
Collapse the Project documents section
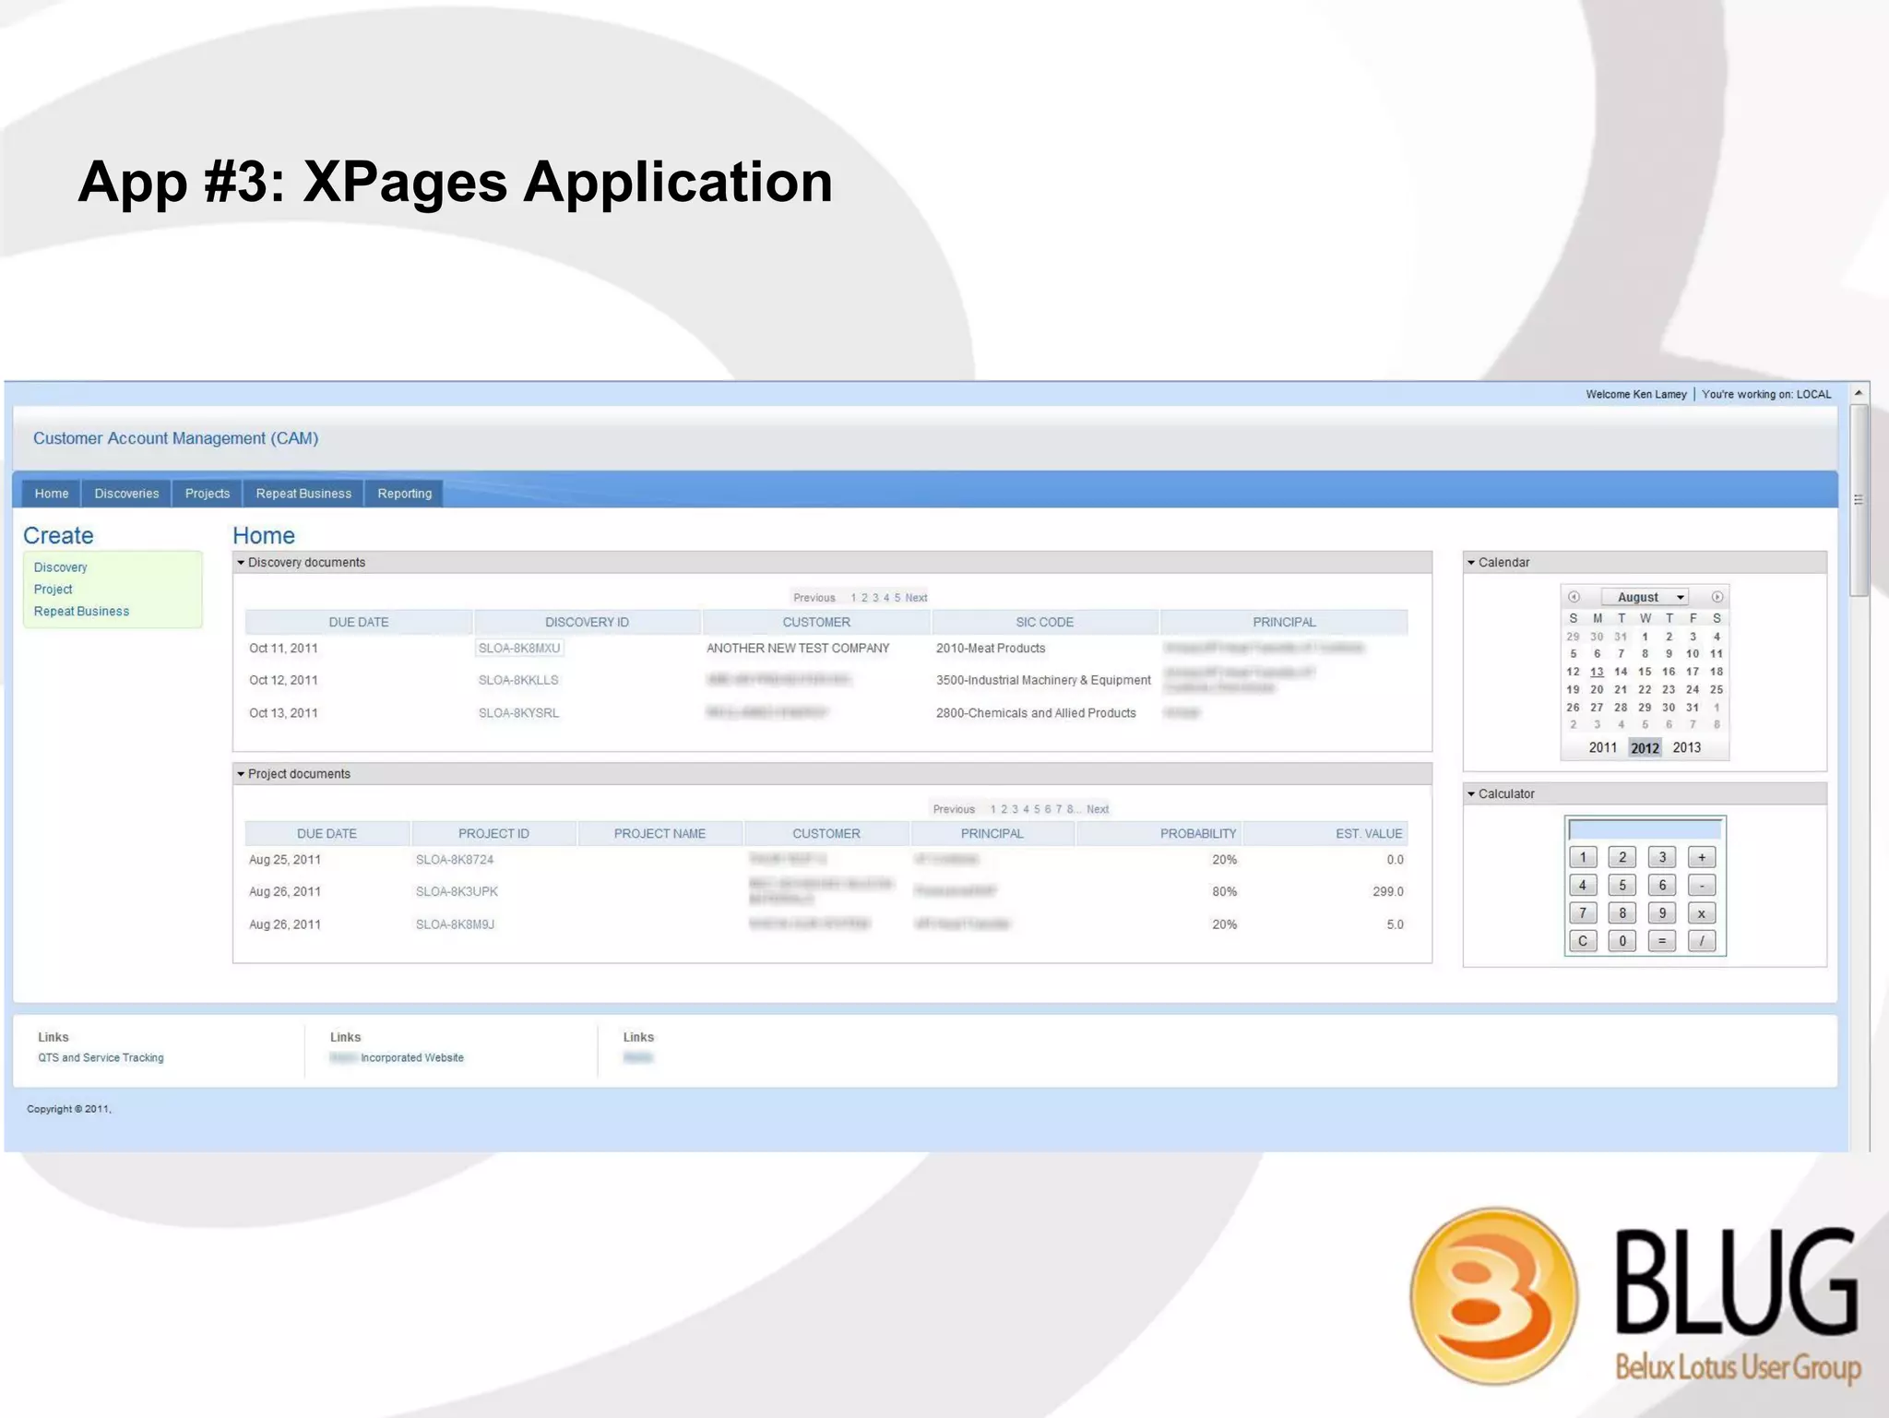241,774
